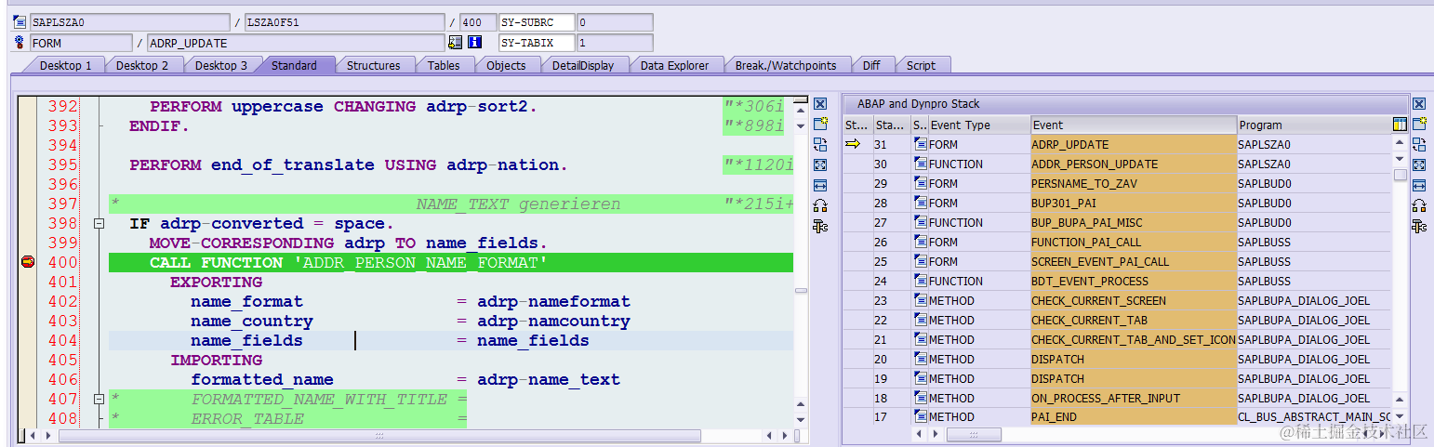Select BUP301_PAI event in stack

coord(1134,203)
